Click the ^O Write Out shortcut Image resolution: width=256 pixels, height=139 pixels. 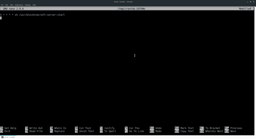click(x=34, y=128)
